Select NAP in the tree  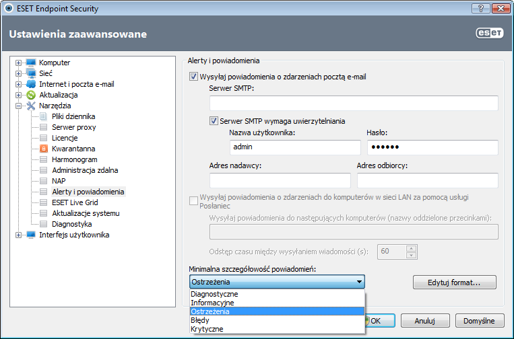(x=59, y=181)
